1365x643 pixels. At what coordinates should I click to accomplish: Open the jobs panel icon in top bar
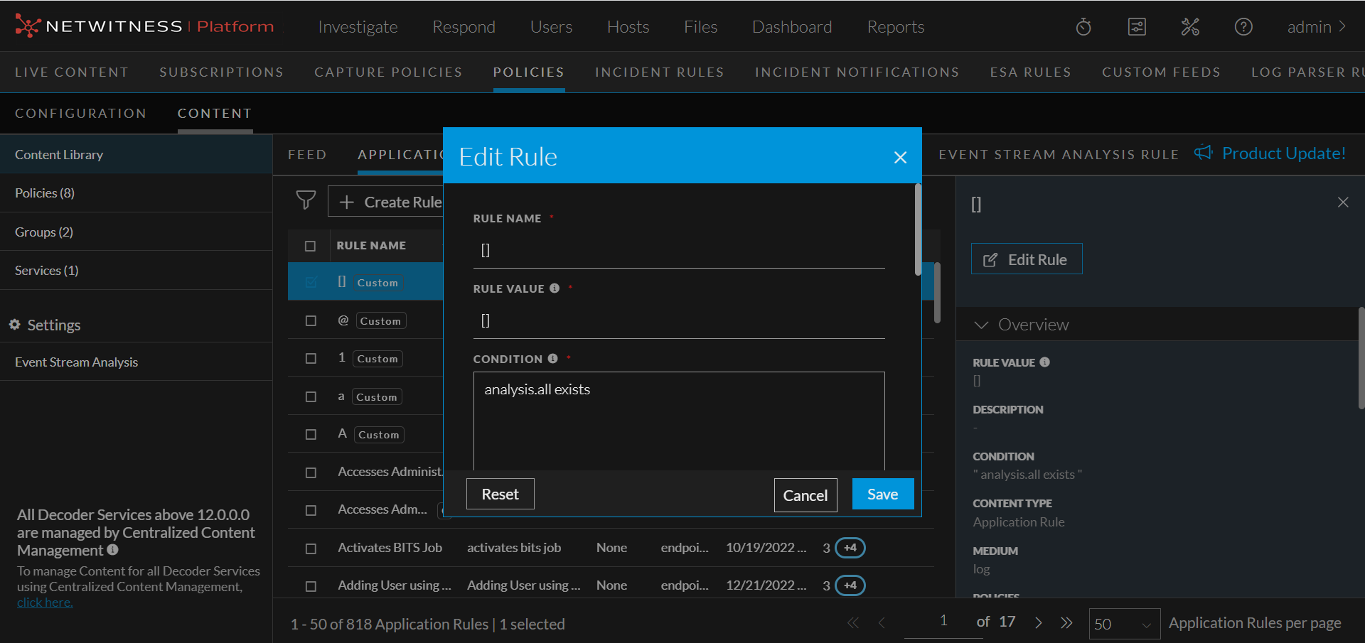(x=1137, y=27)
